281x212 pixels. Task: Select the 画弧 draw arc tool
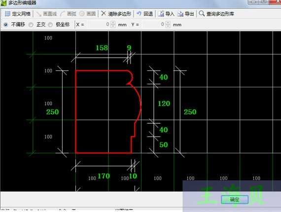69,14
